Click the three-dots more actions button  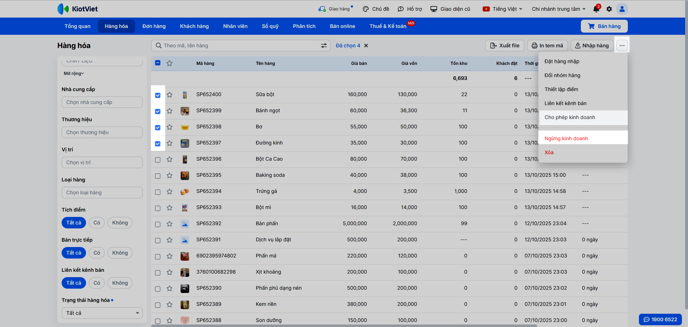(622, 46)
